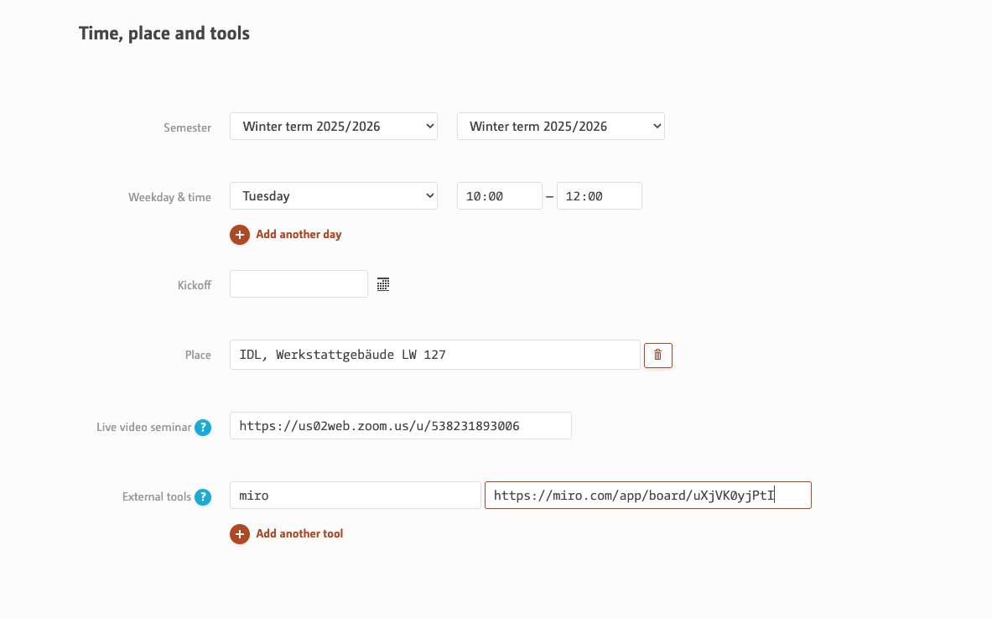
Task: Focus the 10:00 start time field
Action: [x=499, y=196]
